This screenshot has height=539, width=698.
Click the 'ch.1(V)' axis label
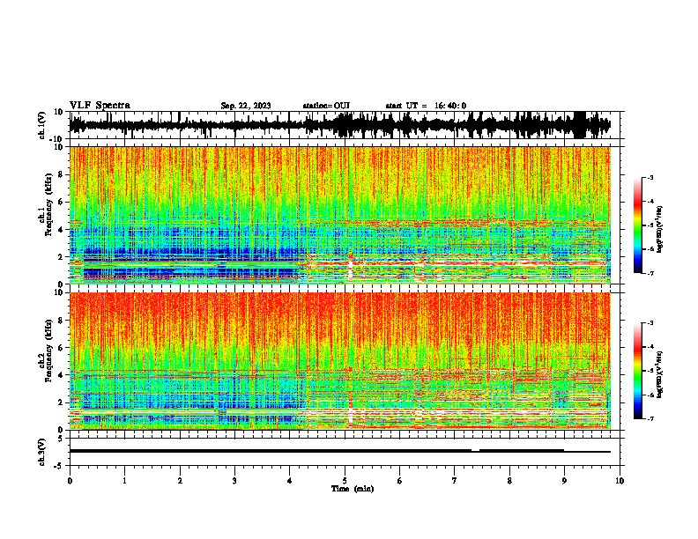click(x=42, y=125)
